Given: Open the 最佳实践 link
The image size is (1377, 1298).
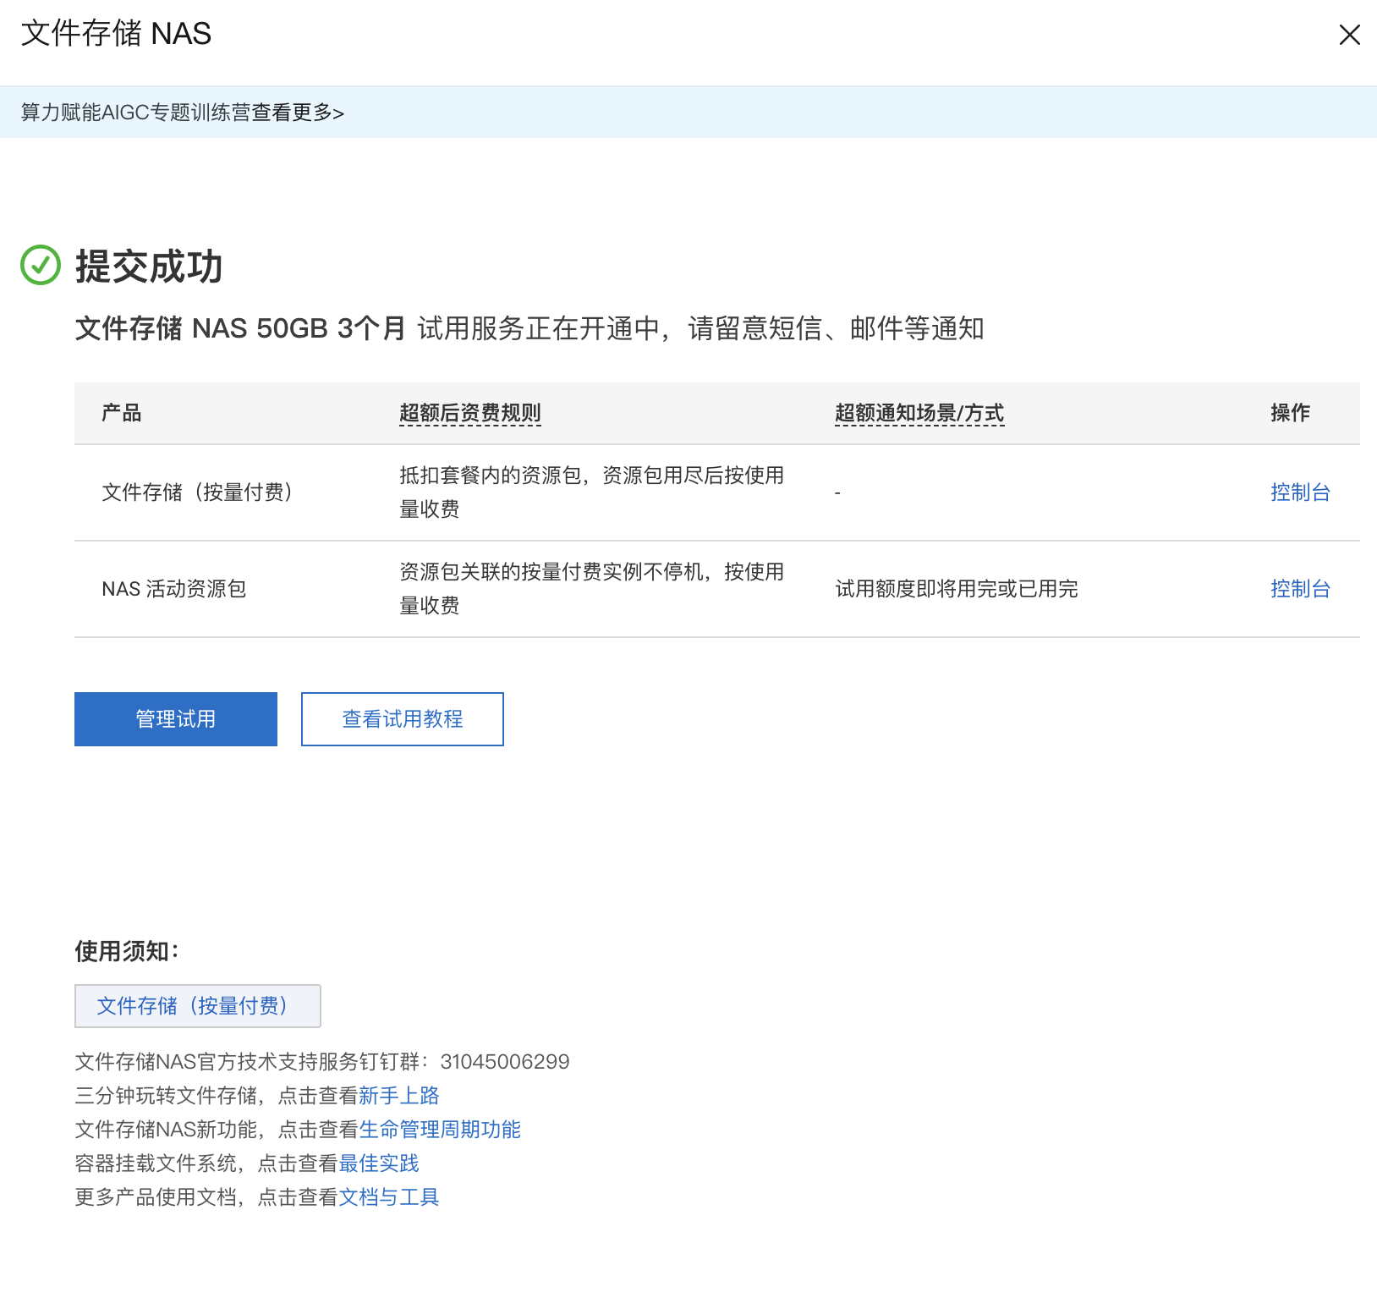Looking at the screenshot, I should pyautogui.click(x=379, y=1163).
